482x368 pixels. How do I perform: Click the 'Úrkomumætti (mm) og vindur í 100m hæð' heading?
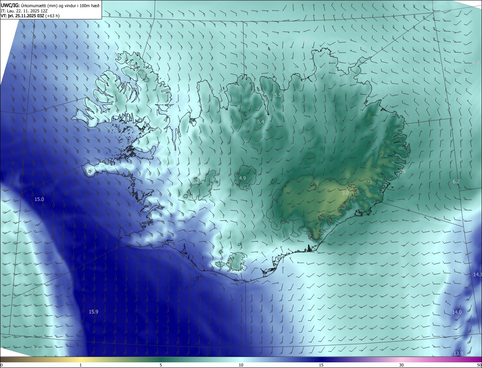coord(60,6)
